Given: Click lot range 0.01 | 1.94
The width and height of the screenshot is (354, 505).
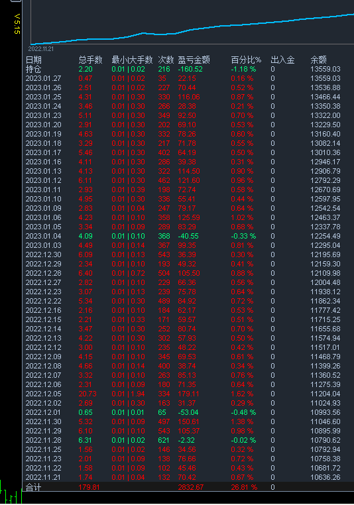Looking at the screenshot, I should (128, 394).
